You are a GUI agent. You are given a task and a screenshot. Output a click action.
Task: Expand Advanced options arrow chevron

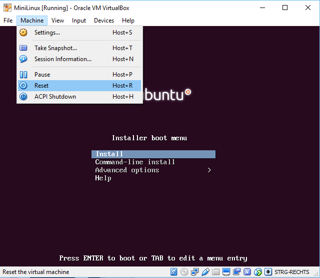(x=209, y=170)
